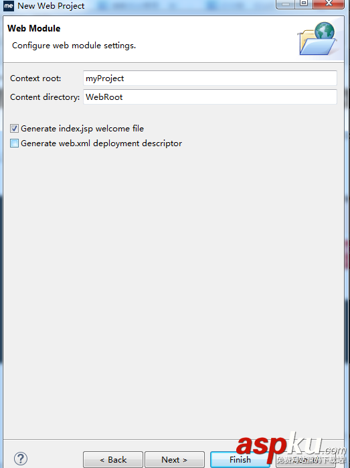Screen dimensions: 350x468
Task: Open the help question mark icon
Action: pos(21,459)
